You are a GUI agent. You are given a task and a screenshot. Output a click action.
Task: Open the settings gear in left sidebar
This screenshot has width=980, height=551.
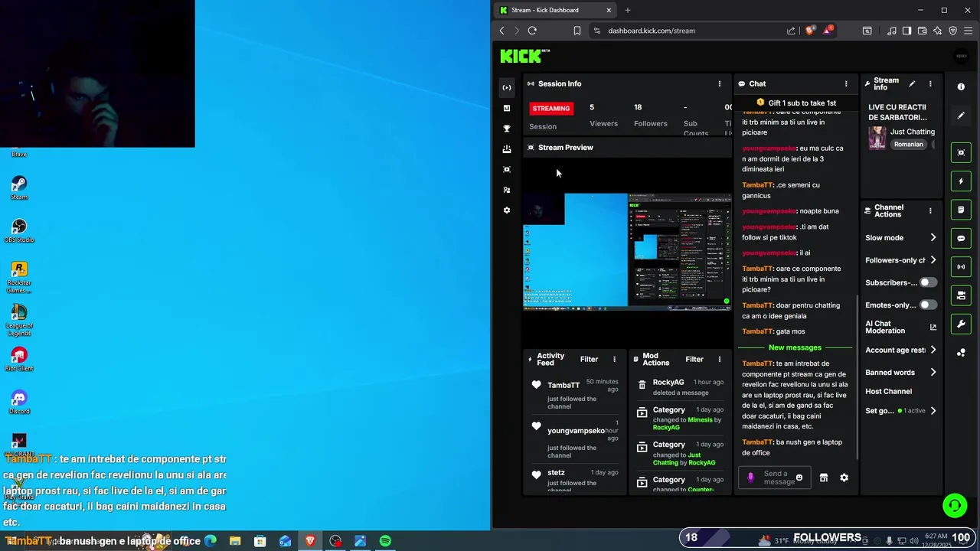(507, 210)
